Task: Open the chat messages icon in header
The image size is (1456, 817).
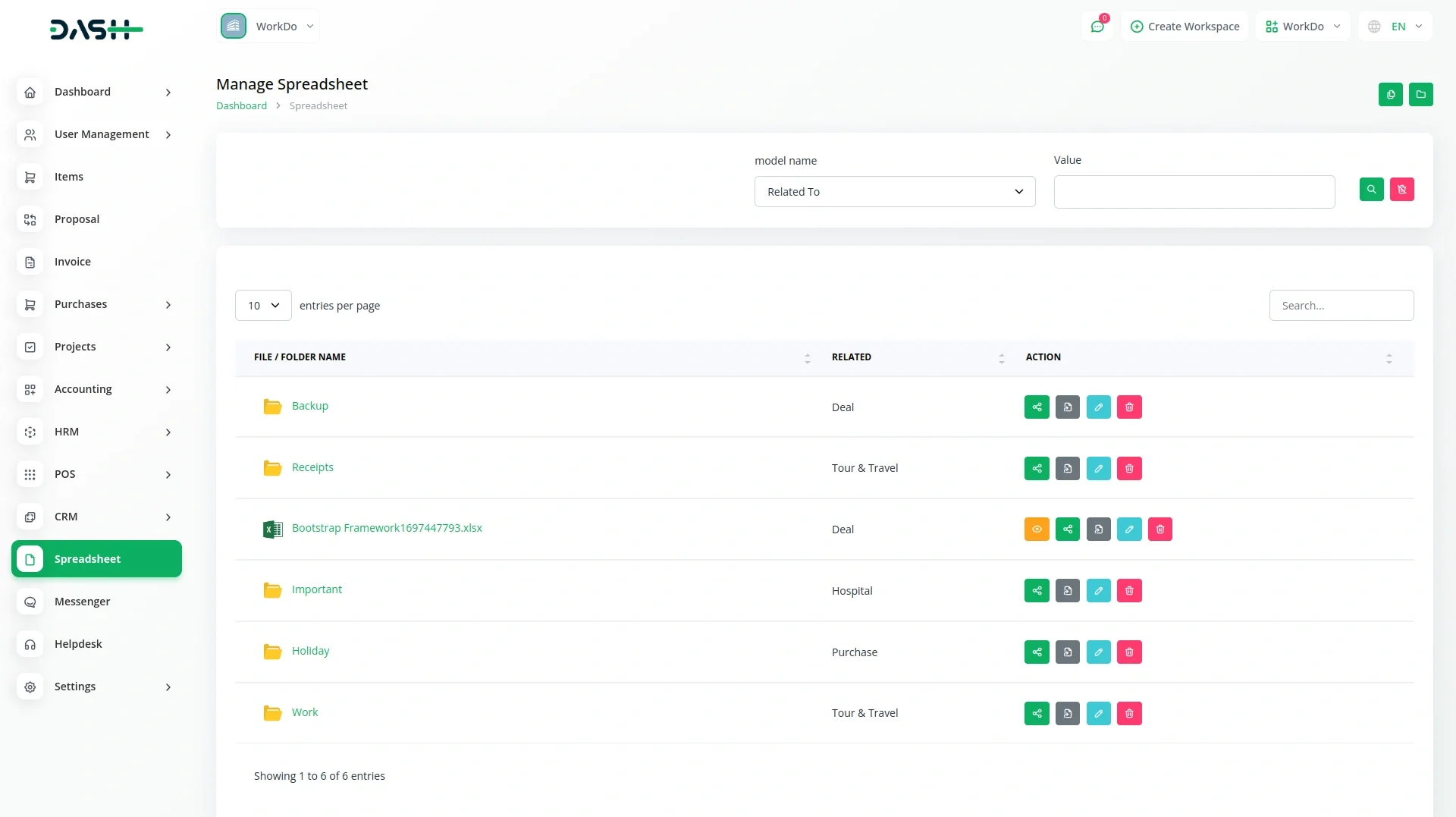Action: point(1097,27)
